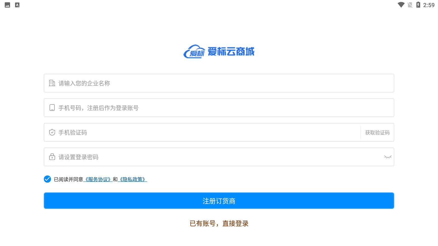
Task: Click 获取验证码 to request verification code
Action: (x=377, y=132)
